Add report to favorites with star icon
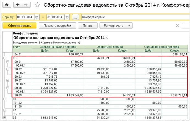The height and width of the screenshot is (121, 190). point(38,5)
